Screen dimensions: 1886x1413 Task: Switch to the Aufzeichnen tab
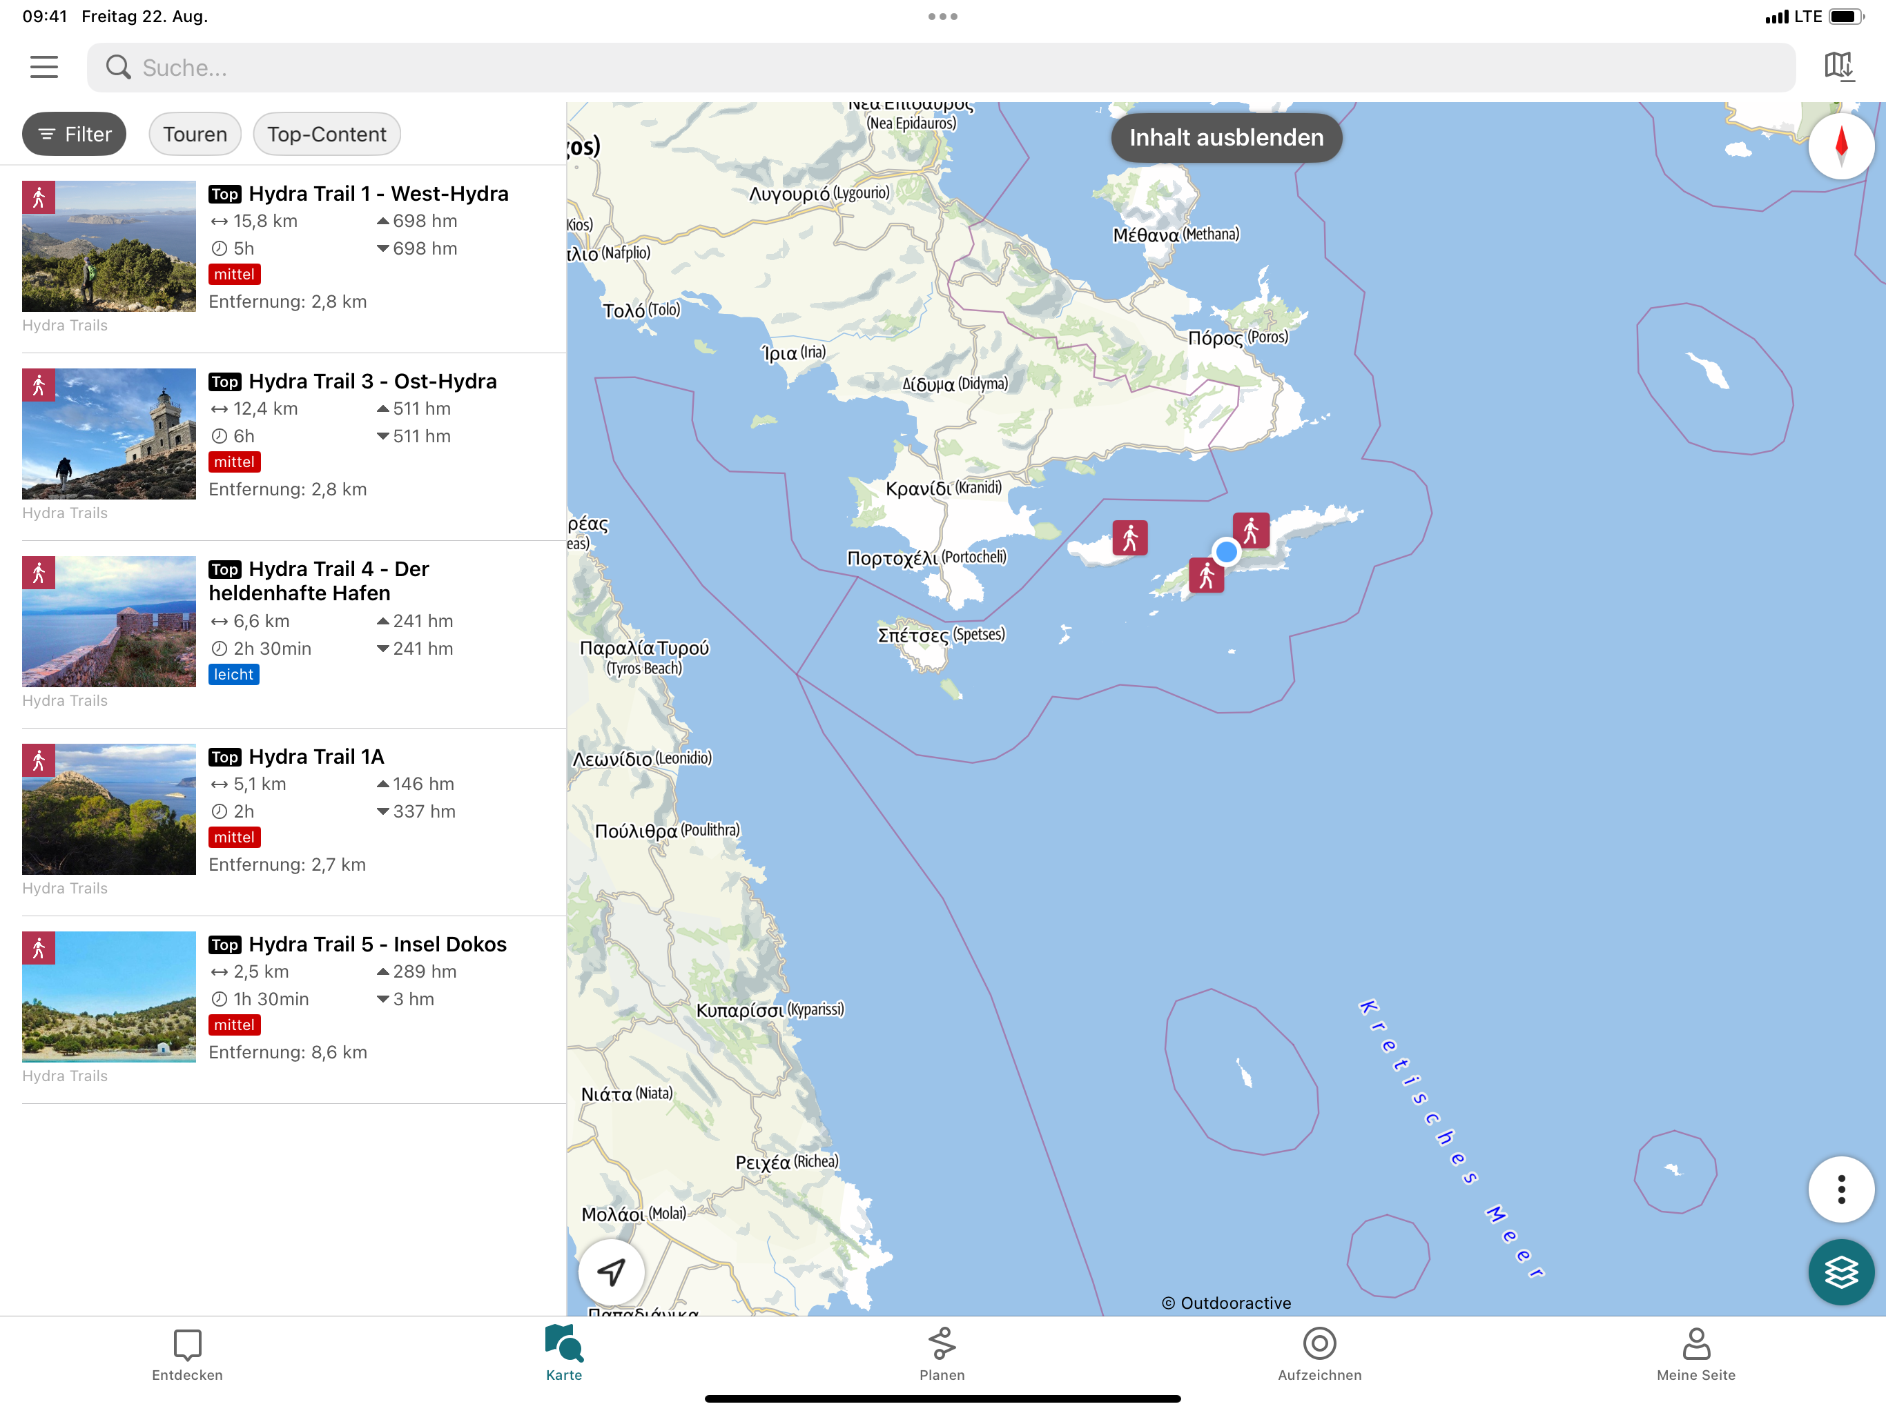coord(1319,1354)
